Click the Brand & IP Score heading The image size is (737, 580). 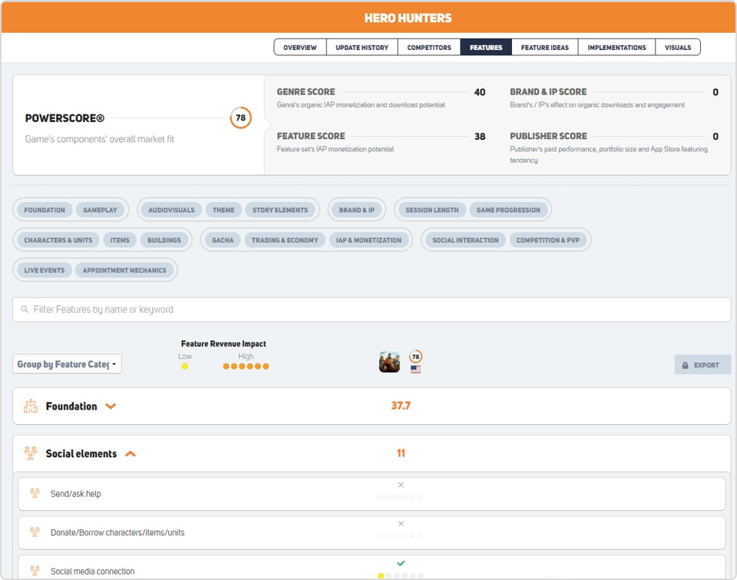coord(548,91)
